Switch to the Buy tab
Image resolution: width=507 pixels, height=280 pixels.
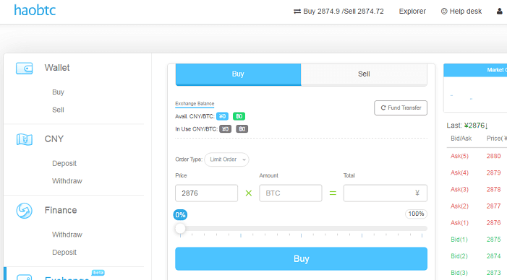238,74
